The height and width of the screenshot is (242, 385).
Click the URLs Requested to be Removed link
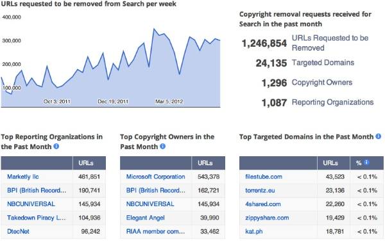[x=330, y=43]
